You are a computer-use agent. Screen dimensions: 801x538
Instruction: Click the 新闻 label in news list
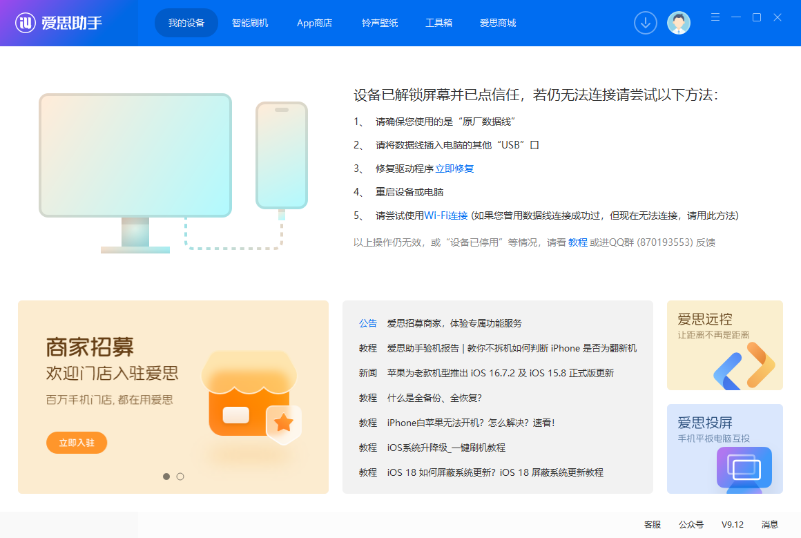[368, 373]
